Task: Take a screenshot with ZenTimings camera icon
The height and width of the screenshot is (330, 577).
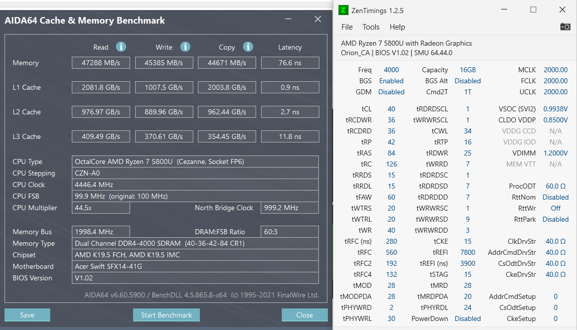Action: coord(565,27)
